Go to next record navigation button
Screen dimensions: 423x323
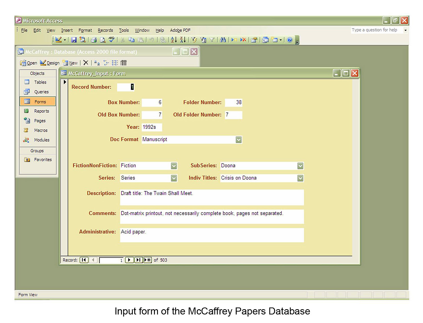[129, 260]
